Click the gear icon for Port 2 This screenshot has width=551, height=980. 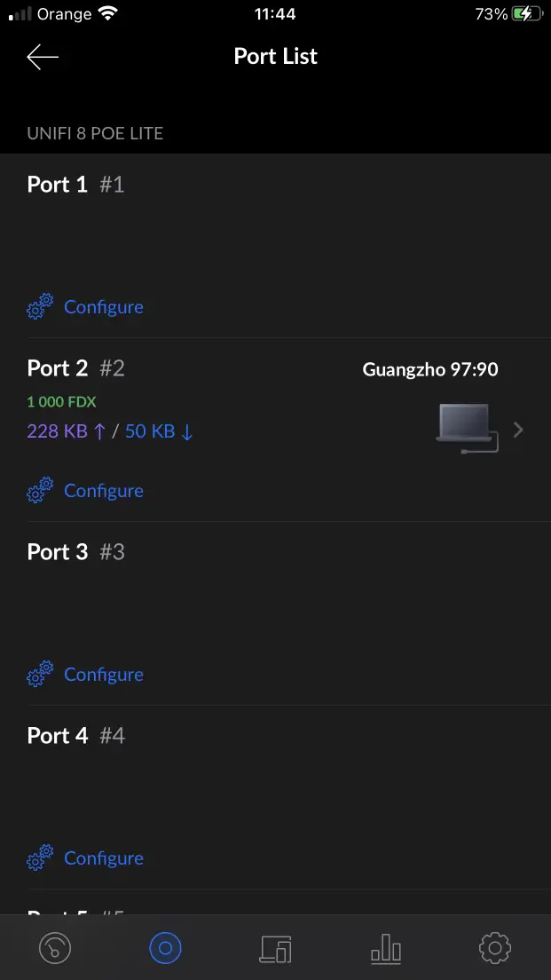[x=40, y=491]
